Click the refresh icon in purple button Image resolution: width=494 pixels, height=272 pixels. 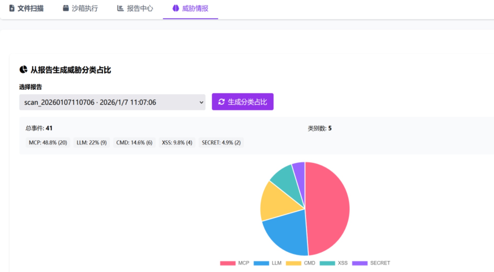click(x=221, y=102)
